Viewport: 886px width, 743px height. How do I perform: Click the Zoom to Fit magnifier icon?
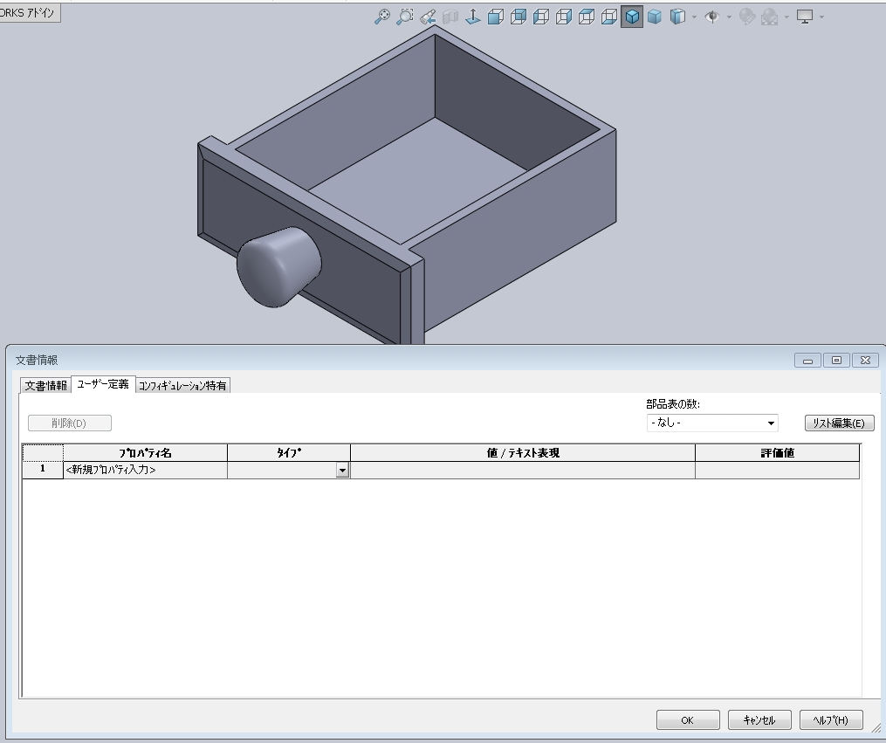(x=381, y=17)
